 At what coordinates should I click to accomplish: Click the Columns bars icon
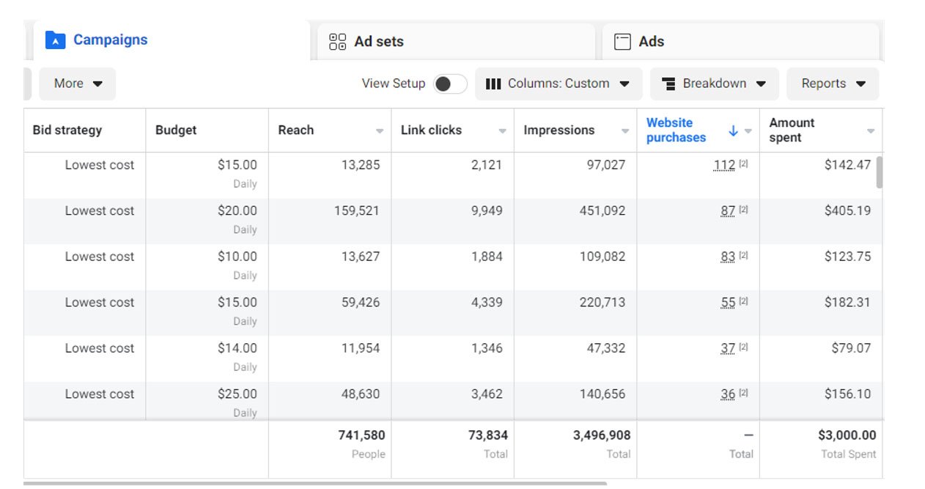click(494, 84)
